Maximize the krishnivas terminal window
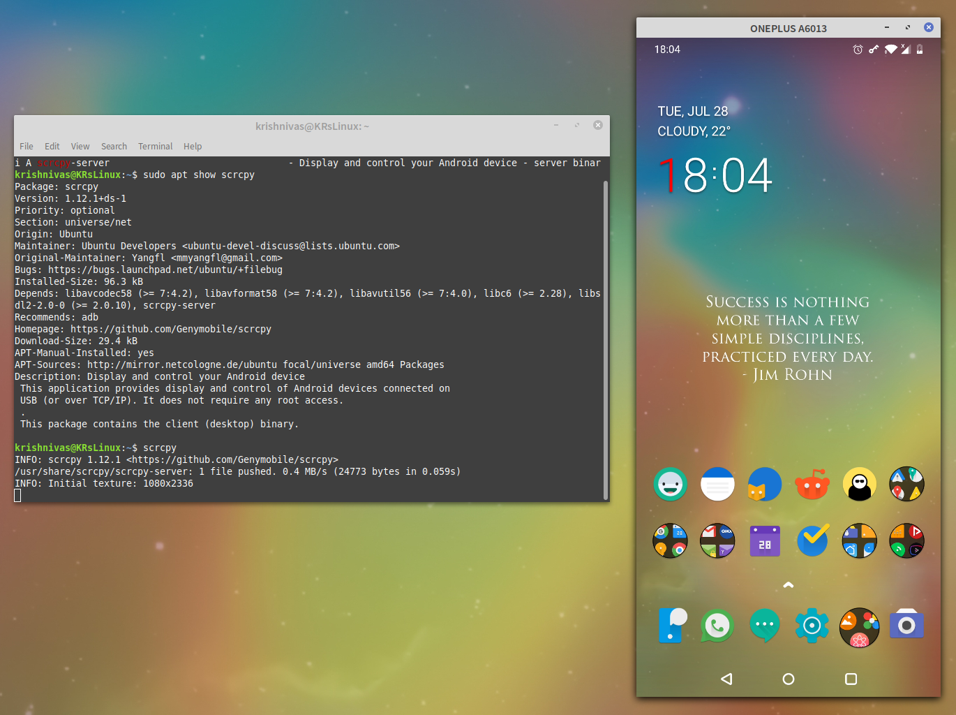The image size is (956, 715). point(577,126)
